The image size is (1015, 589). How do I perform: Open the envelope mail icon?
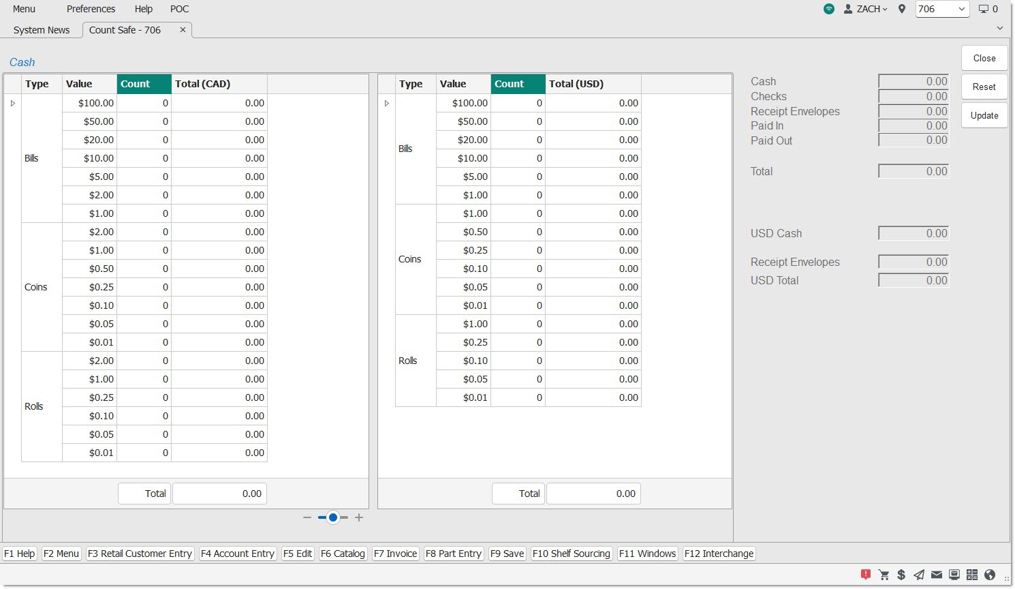937,575
